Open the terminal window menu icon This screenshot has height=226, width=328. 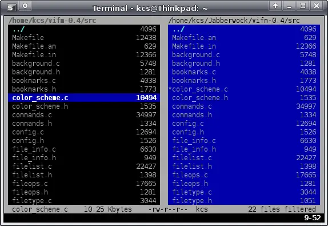pos(11,7)
